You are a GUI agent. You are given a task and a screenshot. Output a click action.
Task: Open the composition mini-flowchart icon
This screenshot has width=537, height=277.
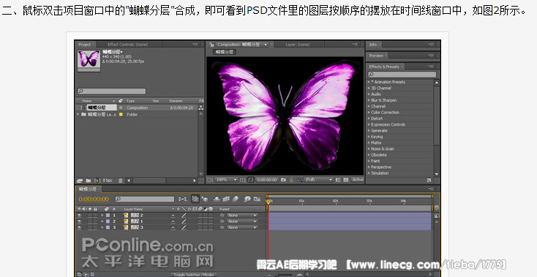tap(183, 199)
